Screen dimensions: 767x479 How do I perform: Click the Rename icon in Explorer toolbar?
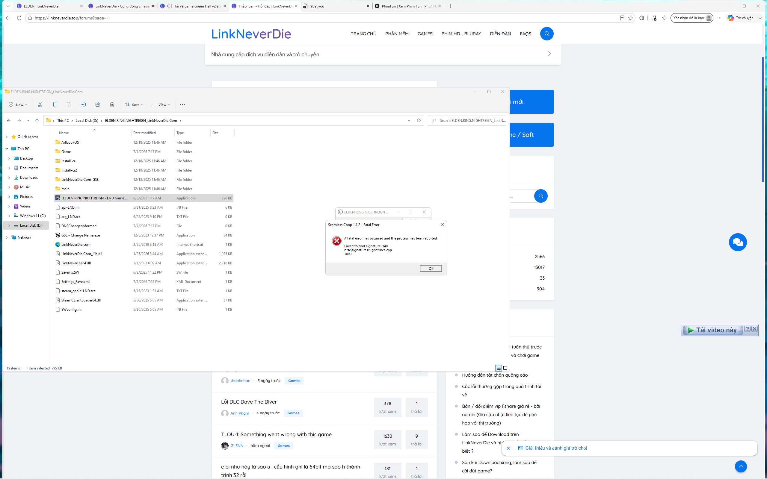(x=83, y=104)
